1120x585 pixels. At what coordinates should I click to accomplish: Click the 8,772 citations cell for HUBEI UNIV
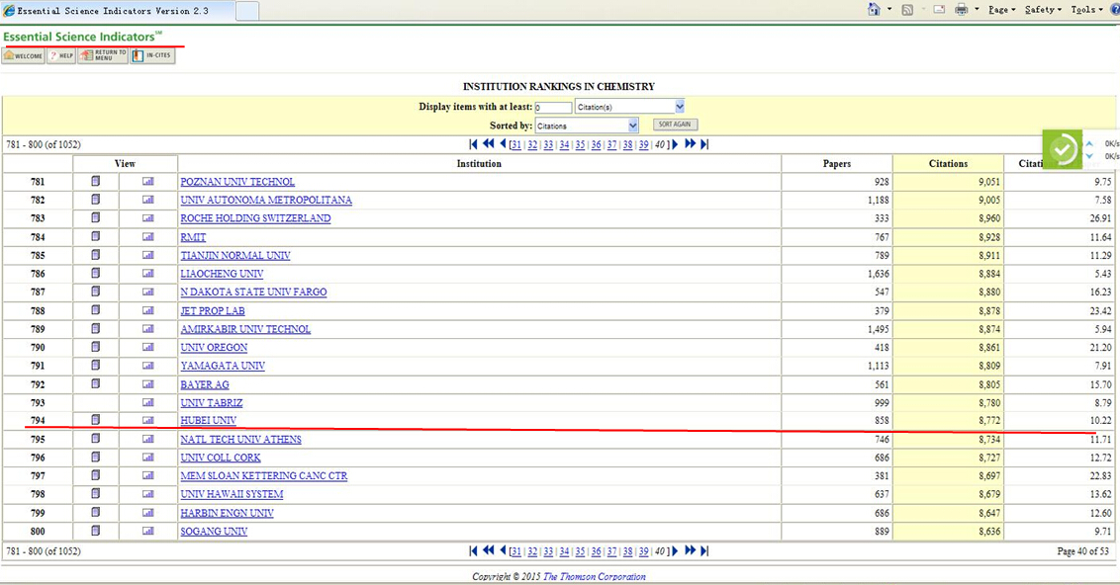point(948,421)
